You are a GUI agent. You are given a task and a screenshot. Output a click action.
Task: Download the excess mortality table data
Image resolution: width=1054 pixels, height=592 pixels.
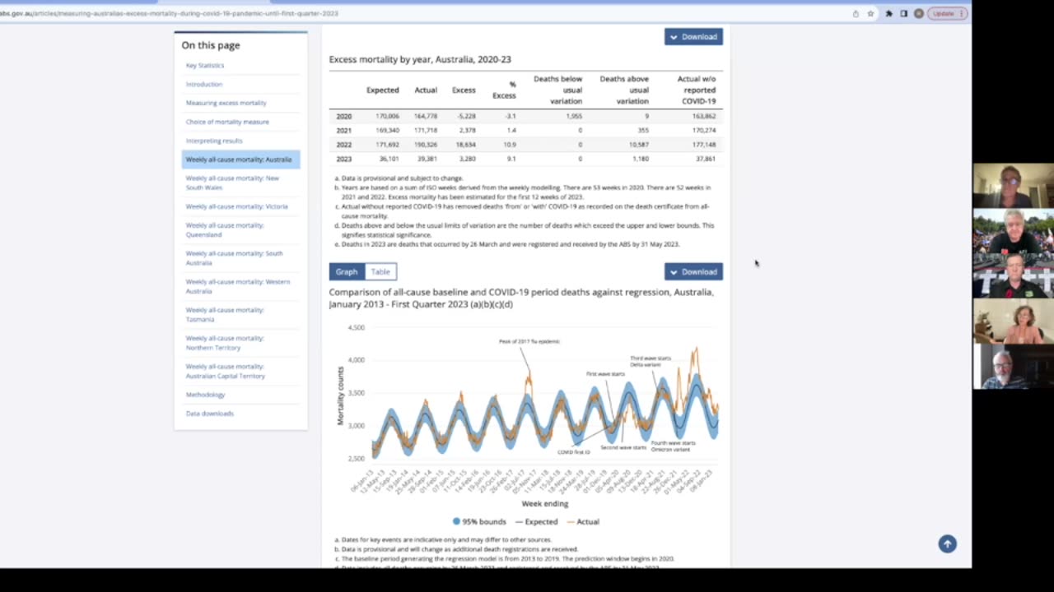pos(693,37)
